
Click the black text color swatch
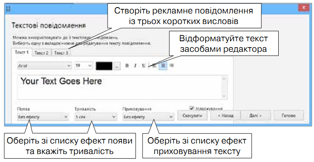[104, 66]
